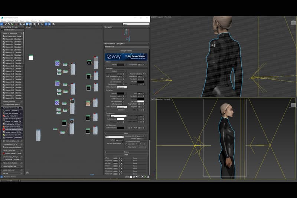This screenshot has width=297, height=198.
Task: Activate Zoom tool in view navigation bar
Action: click(x=136, y=176)
